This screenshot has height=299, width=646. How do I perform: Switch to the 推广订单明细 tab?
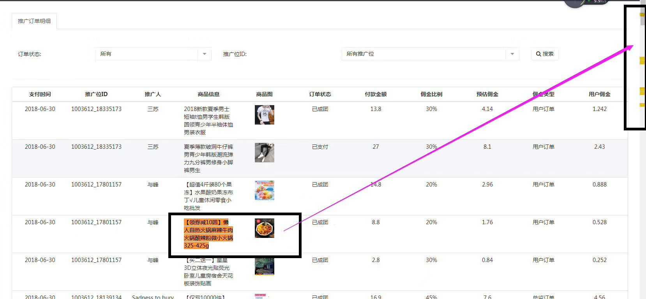tap(34, 21)
